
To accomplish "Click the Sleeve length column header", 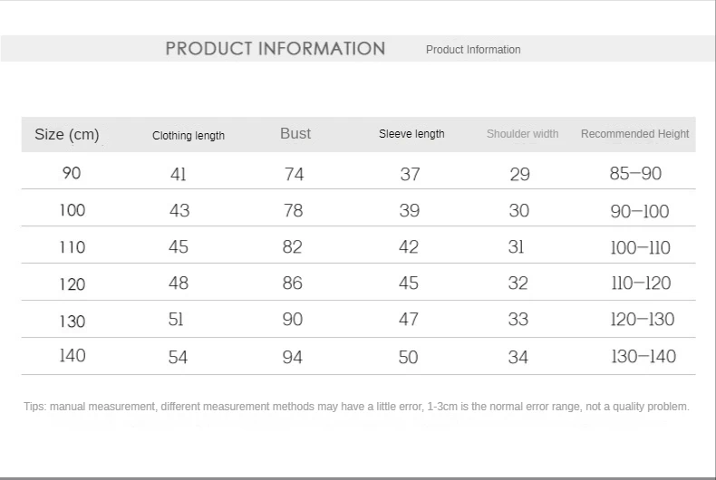I will point(411,134).
